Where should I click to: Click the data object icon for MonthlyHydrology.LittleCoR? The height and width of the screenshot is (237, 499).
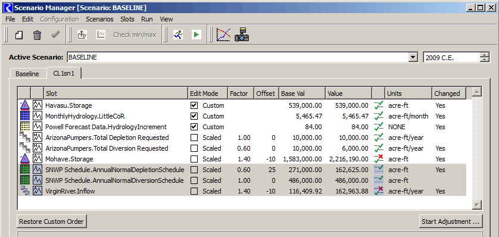coord(24,116)
